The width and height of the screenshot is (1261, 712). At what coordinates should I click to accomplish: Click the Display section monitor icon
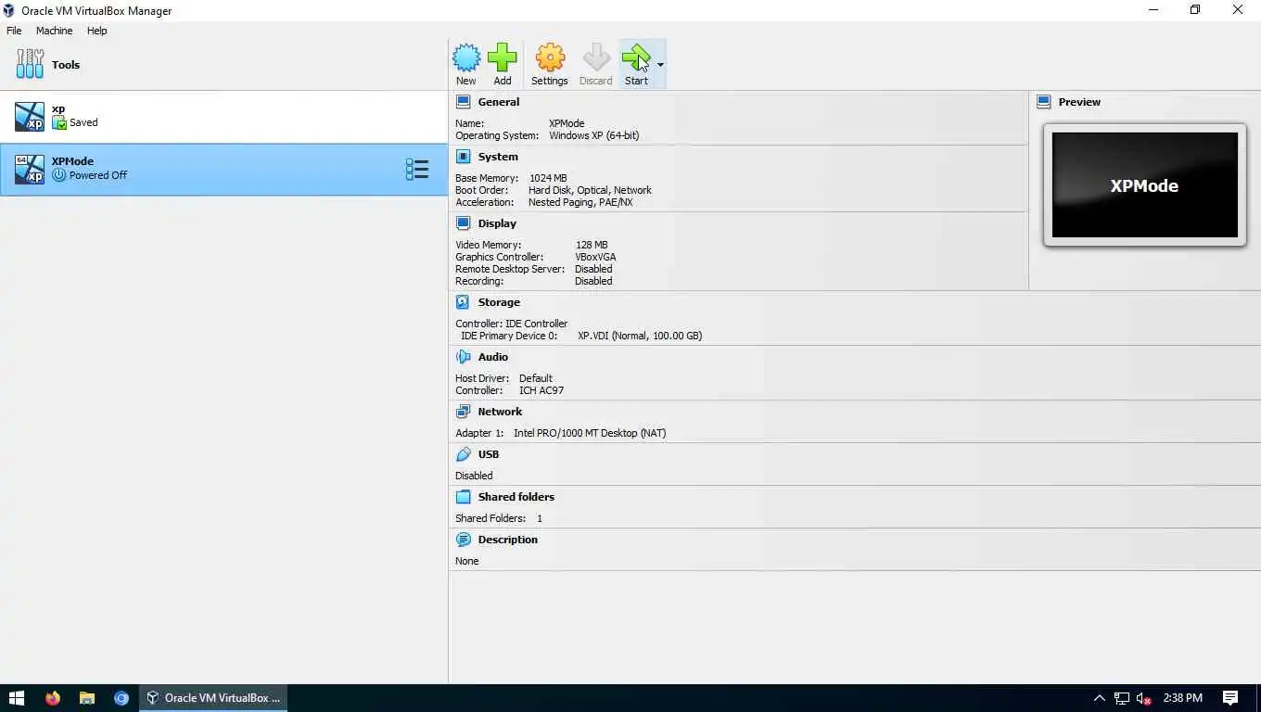coord(464,223)
